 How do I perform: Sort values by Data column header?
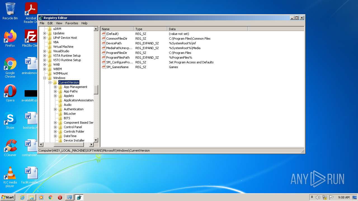(208, 29)
